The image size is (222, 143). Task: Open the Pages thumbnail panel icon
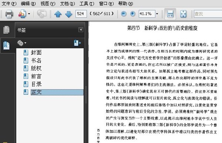click(7, 30)
